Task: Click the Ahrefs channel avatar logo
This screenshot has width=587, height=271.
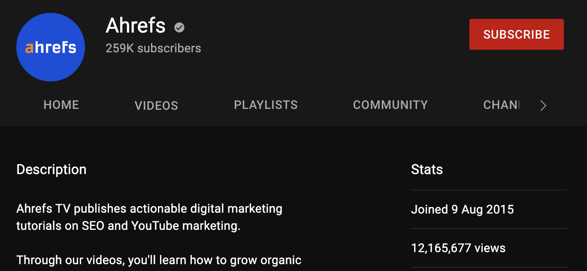Action: click(x=51, y=47)
